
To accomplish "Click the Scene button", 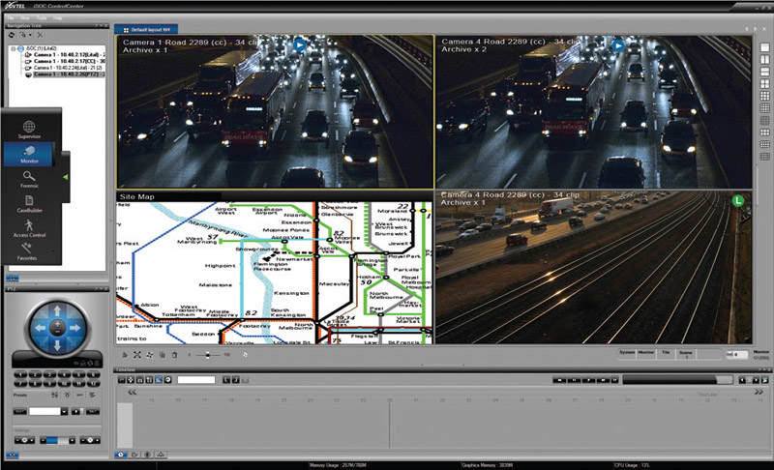I will point(686,353).
